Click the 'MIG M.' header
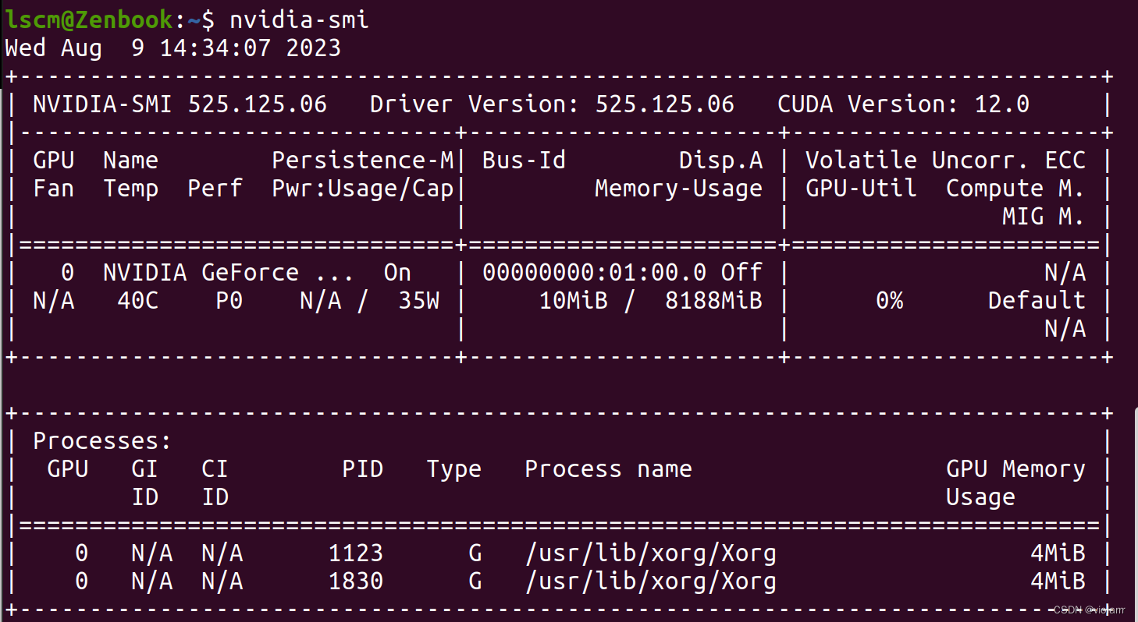Image resolution: width=1138 pixels, height=622 pixels. (1044, 217)
